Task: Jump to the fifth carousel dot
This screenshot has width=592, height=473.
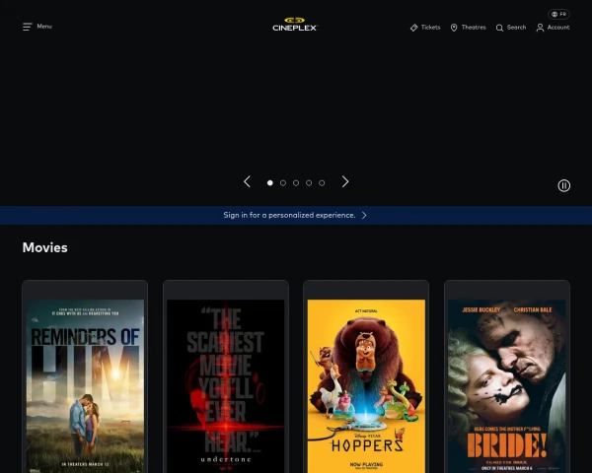Action: (322, 182)
